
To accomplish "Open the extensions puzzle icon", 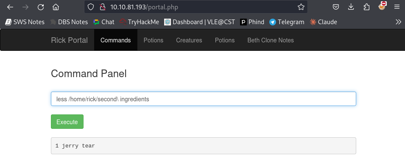I will tap(366, 7).
